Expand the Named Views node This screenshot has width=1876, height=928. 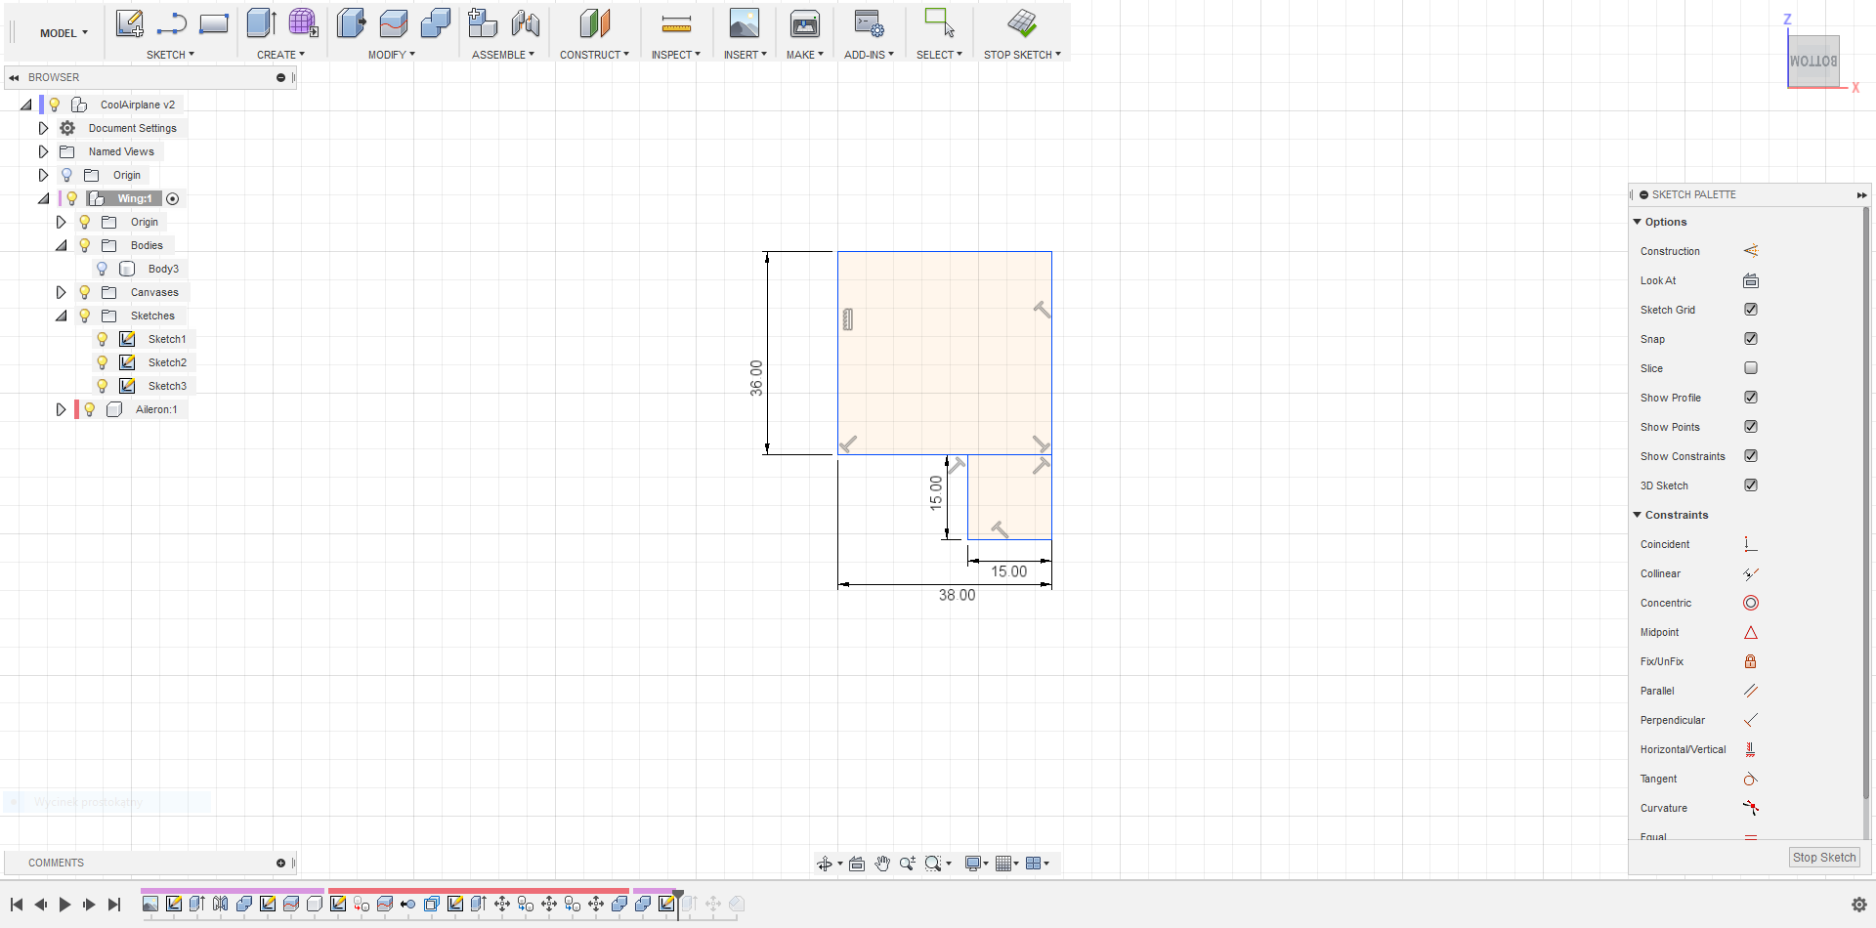(x=43, y=151)
